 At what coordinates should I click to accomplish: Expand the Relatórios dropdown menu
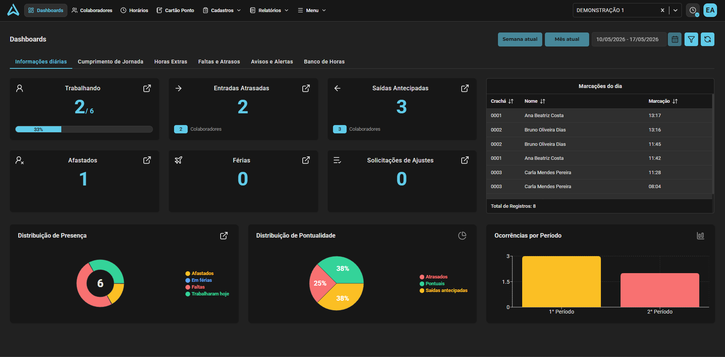click(269, 10)
